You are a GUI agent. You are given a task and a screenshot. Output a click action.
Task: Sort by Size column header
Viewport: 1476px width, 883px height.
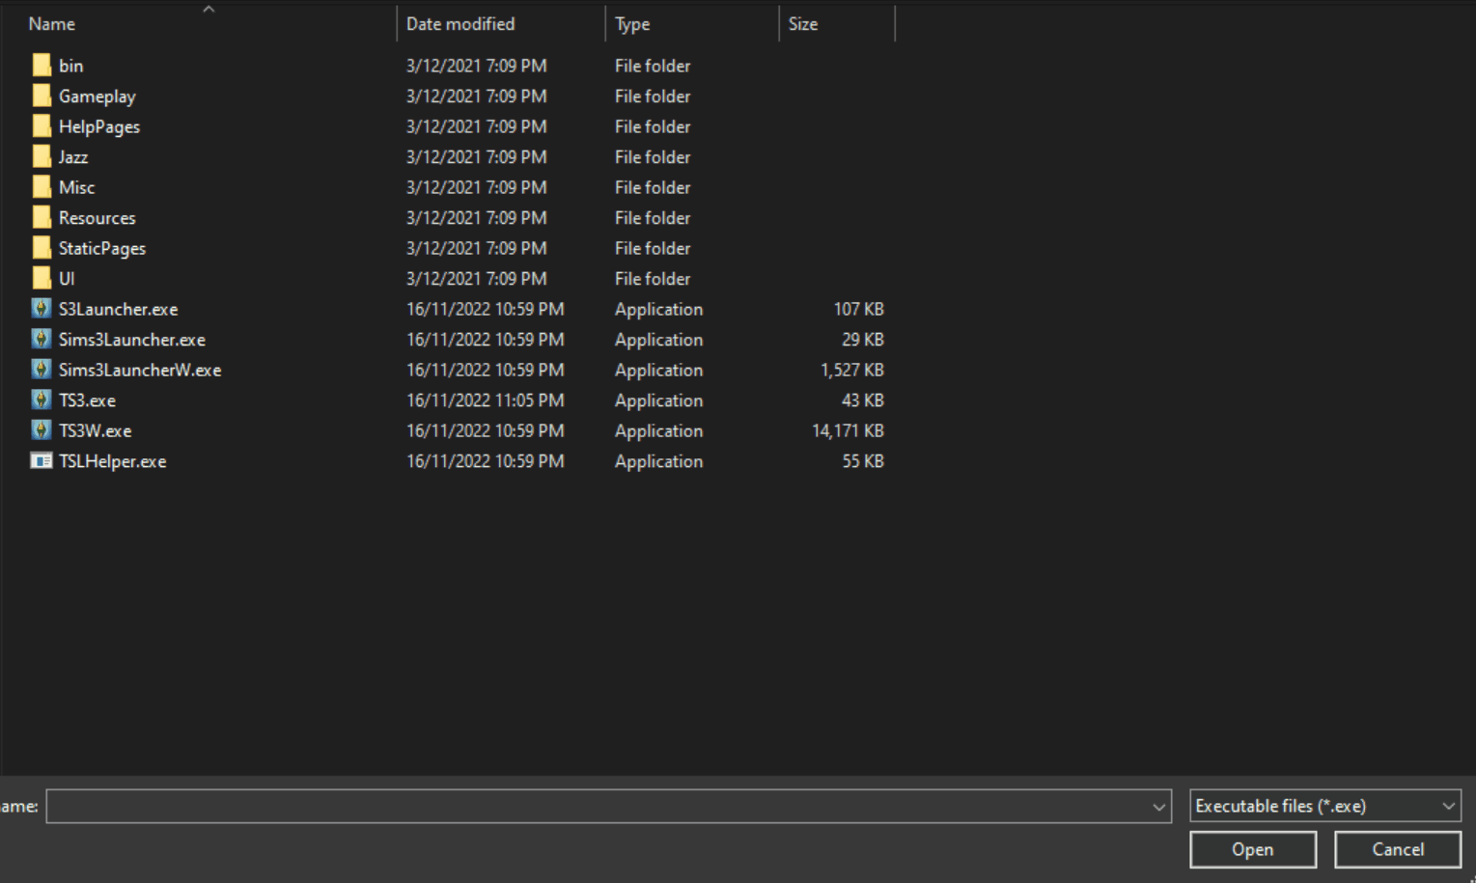pos(802,24)
